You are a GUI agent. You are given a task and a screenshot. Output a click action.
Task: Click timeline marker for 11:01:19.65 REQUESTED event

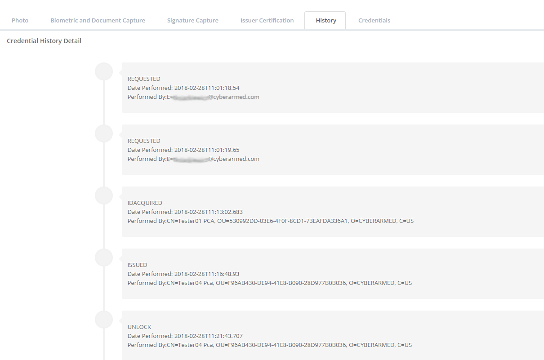(104, 133)
